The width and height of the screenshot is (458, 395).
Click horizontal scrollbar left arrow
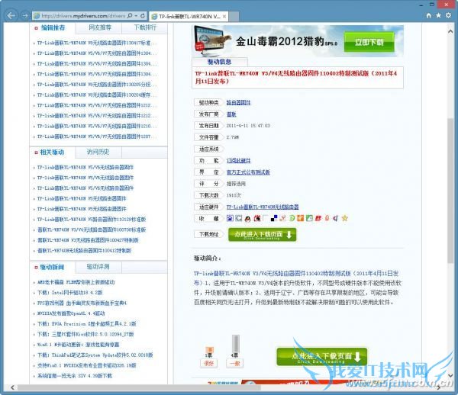(12, 387)
